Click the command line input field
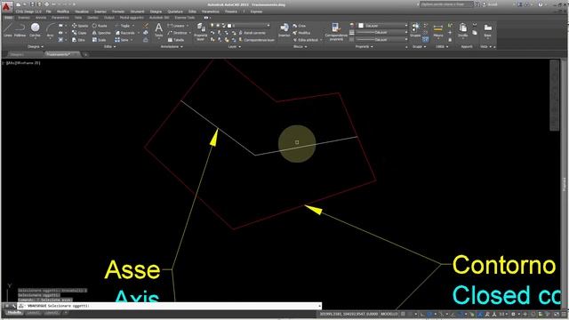The width and height of the screenshot is (569, 320). (x=171, y=306)
